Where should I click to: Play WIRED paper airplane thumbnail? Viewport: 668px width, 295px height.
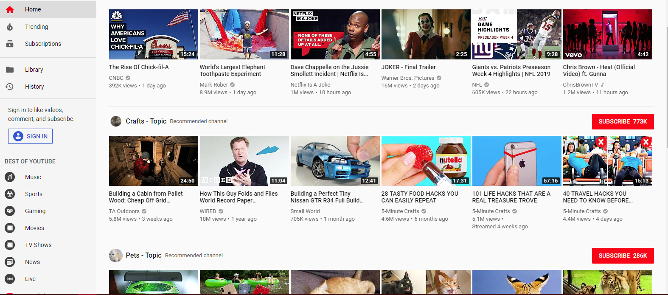(x=244, y=161)
